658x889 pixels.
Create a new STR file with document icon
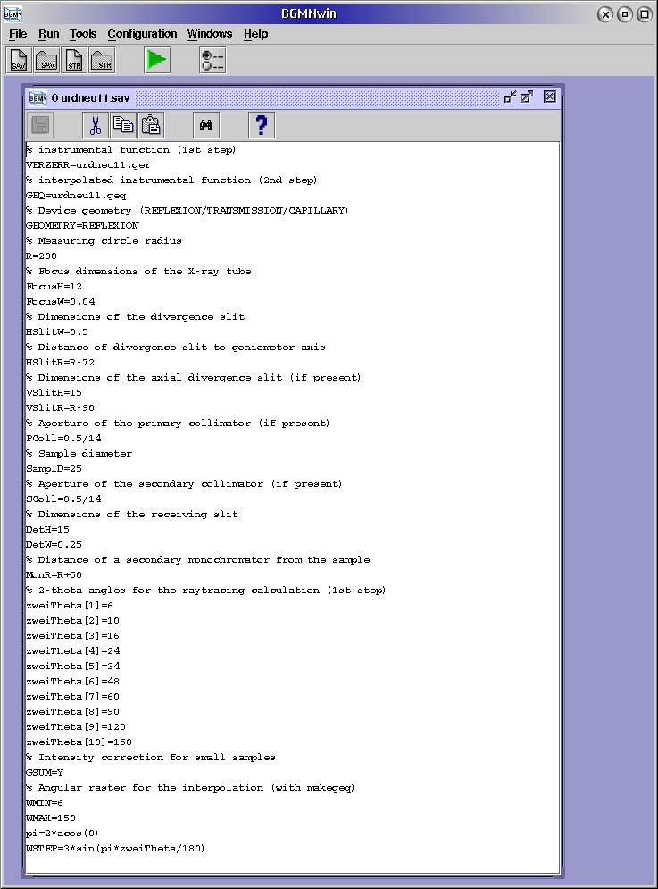74,60
